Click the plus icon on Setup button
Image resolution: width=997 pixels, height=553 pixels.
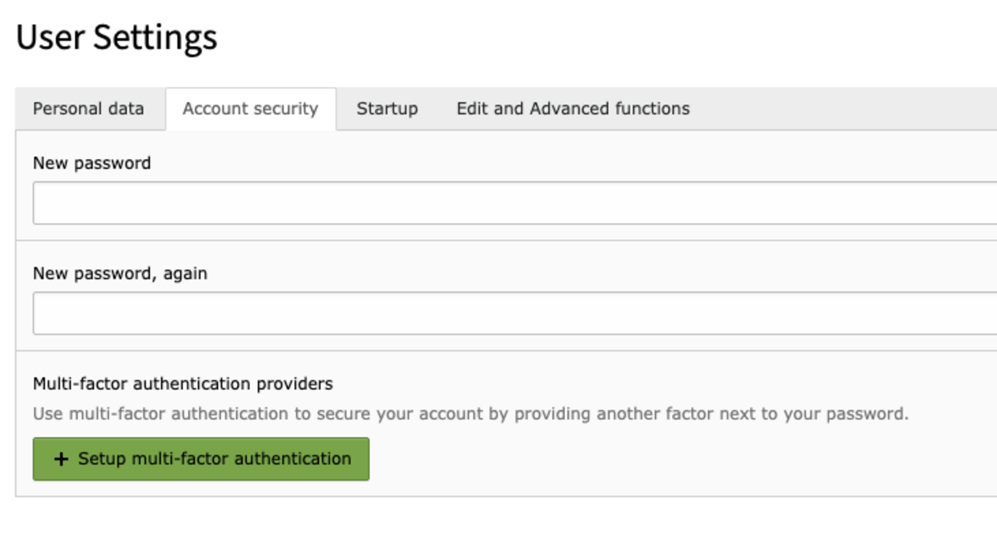pyautogui.click(x=61, y=459)
